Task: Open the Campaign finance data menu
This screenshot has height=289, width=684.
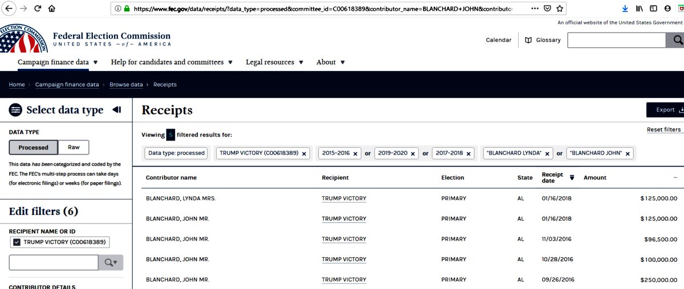Action: (58, 62)
